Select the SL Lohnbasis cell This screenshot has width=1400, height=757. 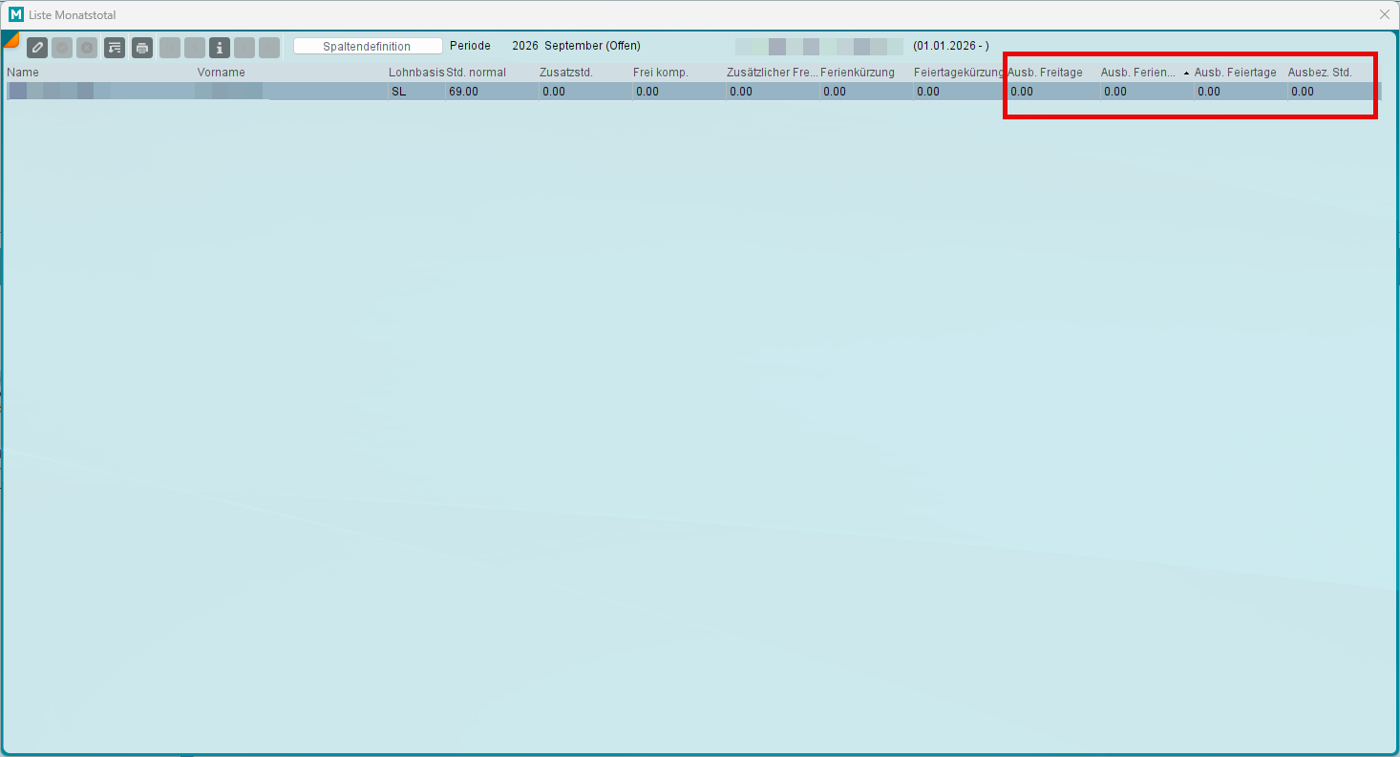click(x=416, y=92)
